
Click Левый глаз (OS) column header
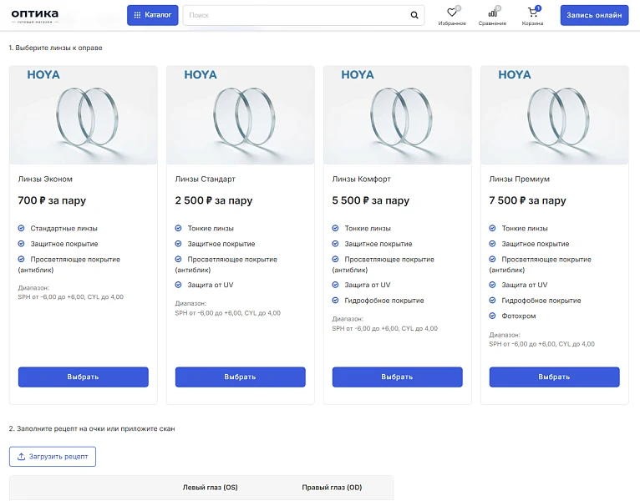211,488
